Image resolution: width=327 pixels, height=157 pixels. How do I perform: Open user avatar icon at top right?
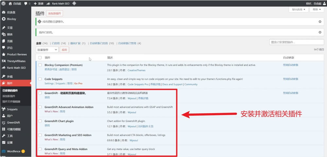click(x=324, y=4)
